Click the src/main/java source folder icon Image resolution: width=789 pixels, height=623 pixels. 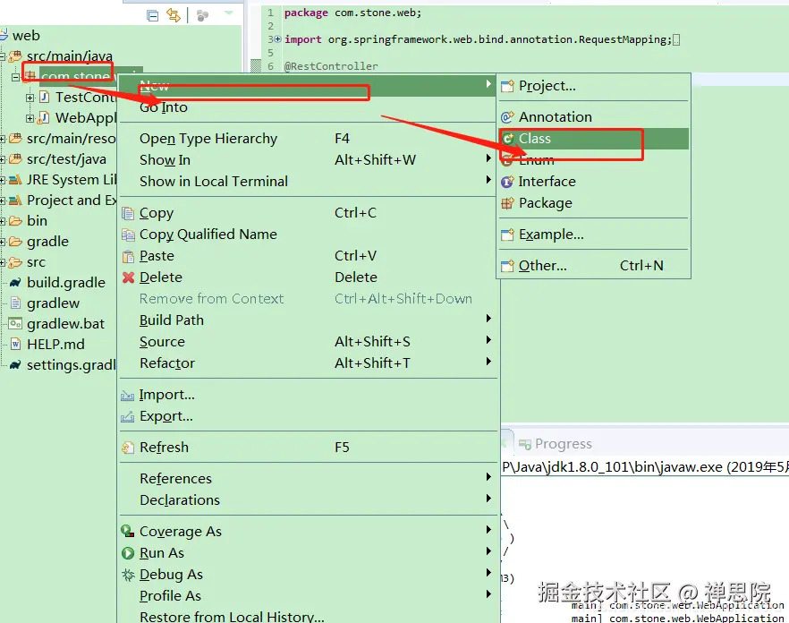(x=15, y=55)
